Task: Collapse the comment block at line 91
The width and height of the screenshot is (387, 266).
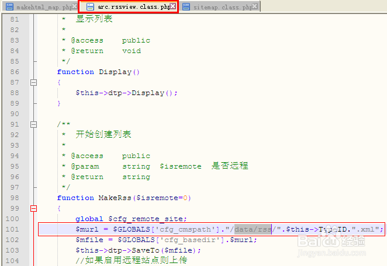Action: [33, 124]
